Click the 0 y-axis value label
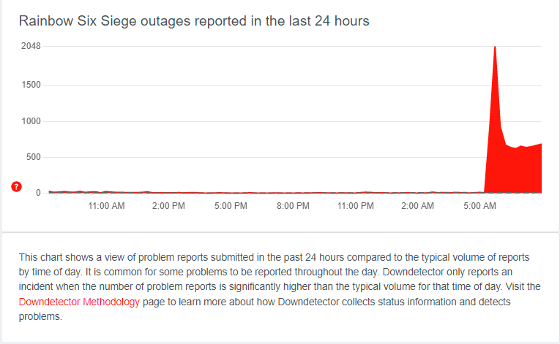This screenshot has width=560, height=344. [38, 193]
